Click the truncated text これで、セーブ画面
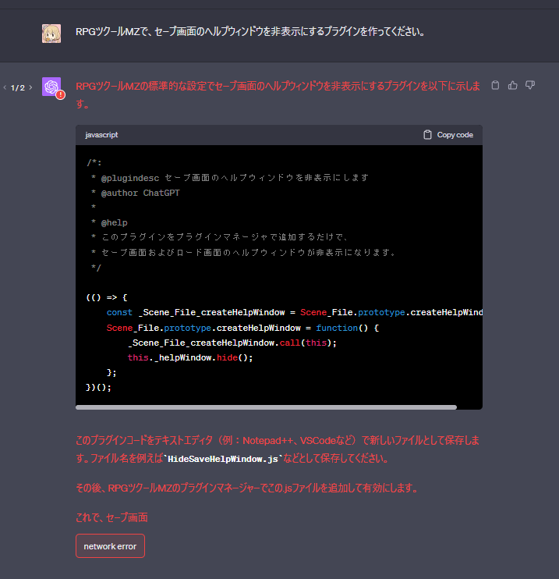559x579 pixels. (111, 517)
